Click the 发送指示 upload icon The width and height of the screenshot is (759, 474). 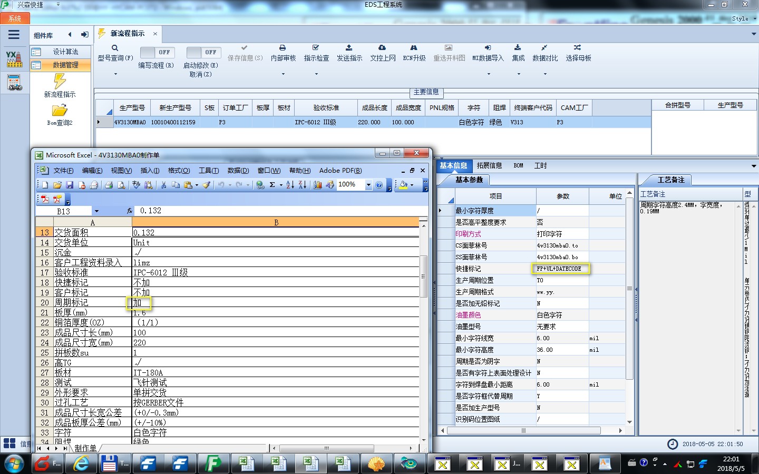349,48
